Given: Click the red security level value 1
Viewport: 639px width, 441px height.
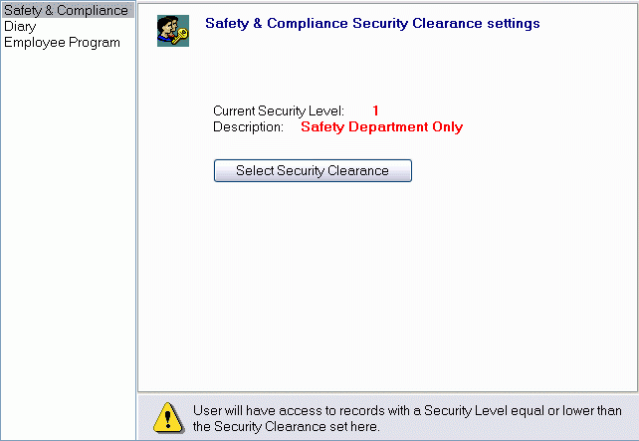Looking at the screenshot, I should point(375,110).
